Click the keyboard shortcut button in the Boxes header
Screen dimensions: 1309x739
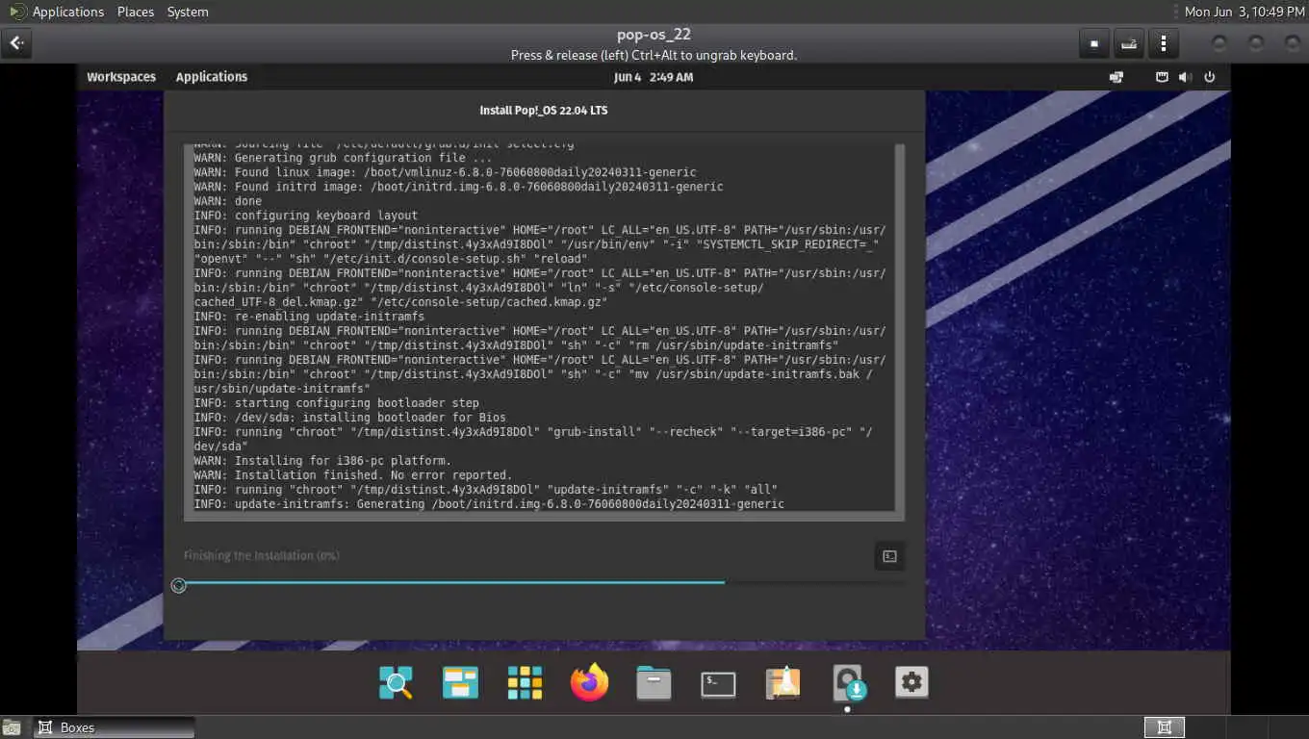pos(1129,43)
